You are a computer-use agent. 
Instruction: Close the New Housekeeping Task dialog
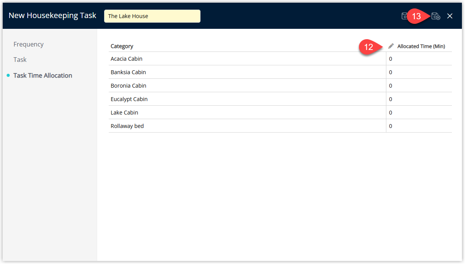coord(450,16)
